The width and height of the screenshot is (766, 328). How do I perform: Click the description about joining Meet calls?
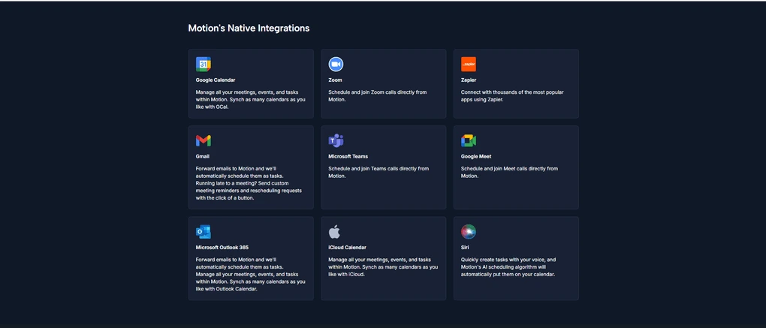click(x=509, y=173)
